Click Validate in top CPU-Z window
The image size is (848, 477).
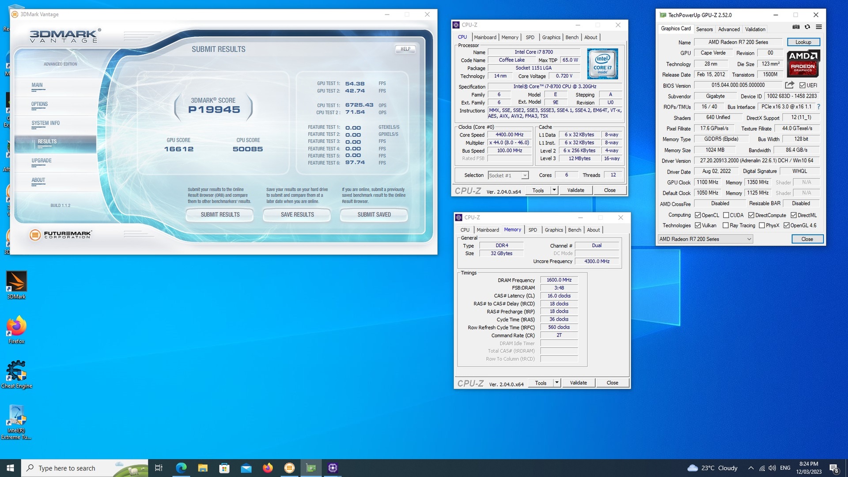coord(575,190)
